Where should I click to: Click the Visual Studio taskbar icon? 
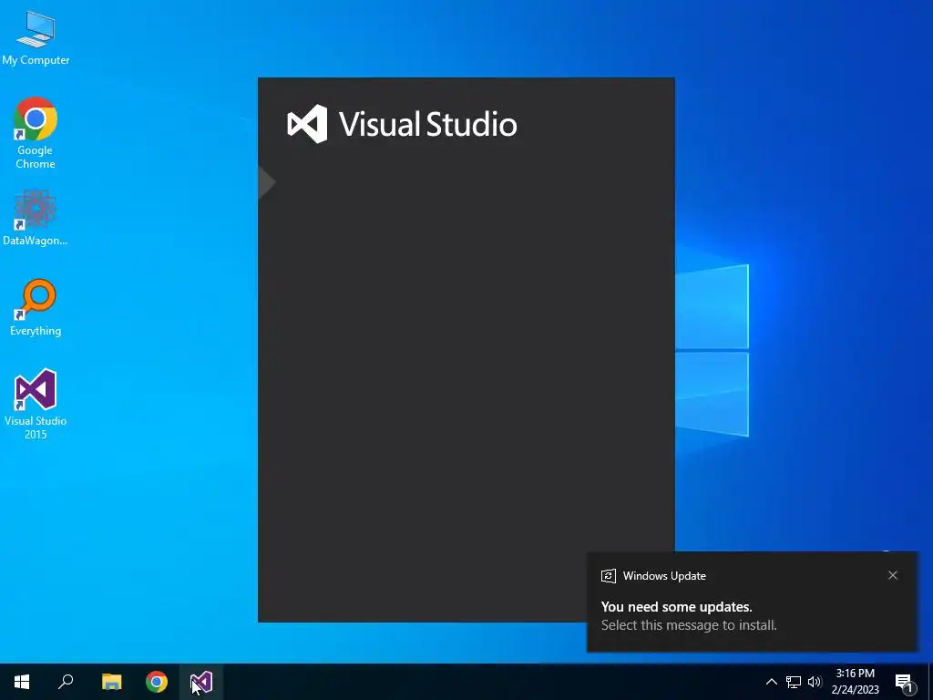pos(201,682)
